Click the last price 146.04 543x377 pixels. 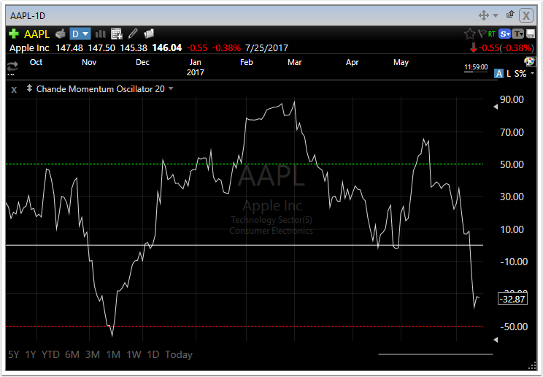(167, 48)
